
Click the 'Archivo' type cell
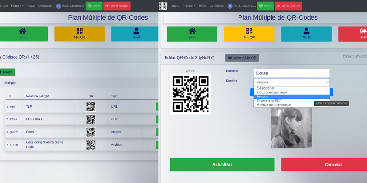[117, 145]
